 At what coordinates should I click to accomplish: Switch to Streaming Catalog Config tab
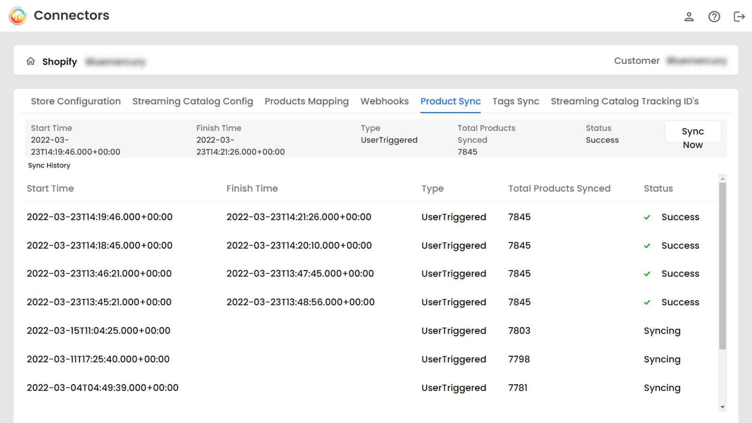[193, 101]
